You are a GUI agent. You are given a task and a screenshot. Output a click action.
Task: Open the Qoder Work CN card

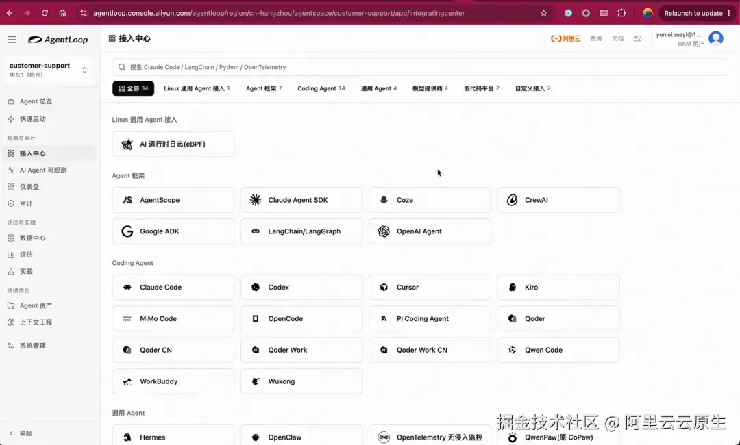click(430, 351)
